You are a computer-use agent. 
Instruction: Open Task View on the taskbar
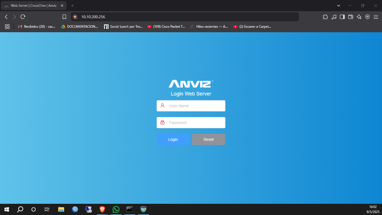tap(47, 209)
